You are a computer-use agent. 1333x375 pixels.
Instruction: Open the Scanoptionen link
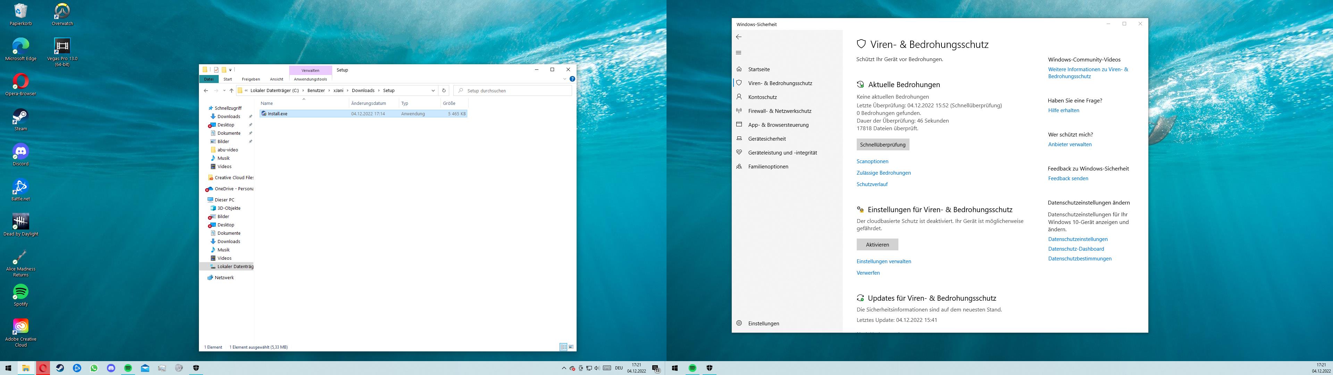pos(872,161)
